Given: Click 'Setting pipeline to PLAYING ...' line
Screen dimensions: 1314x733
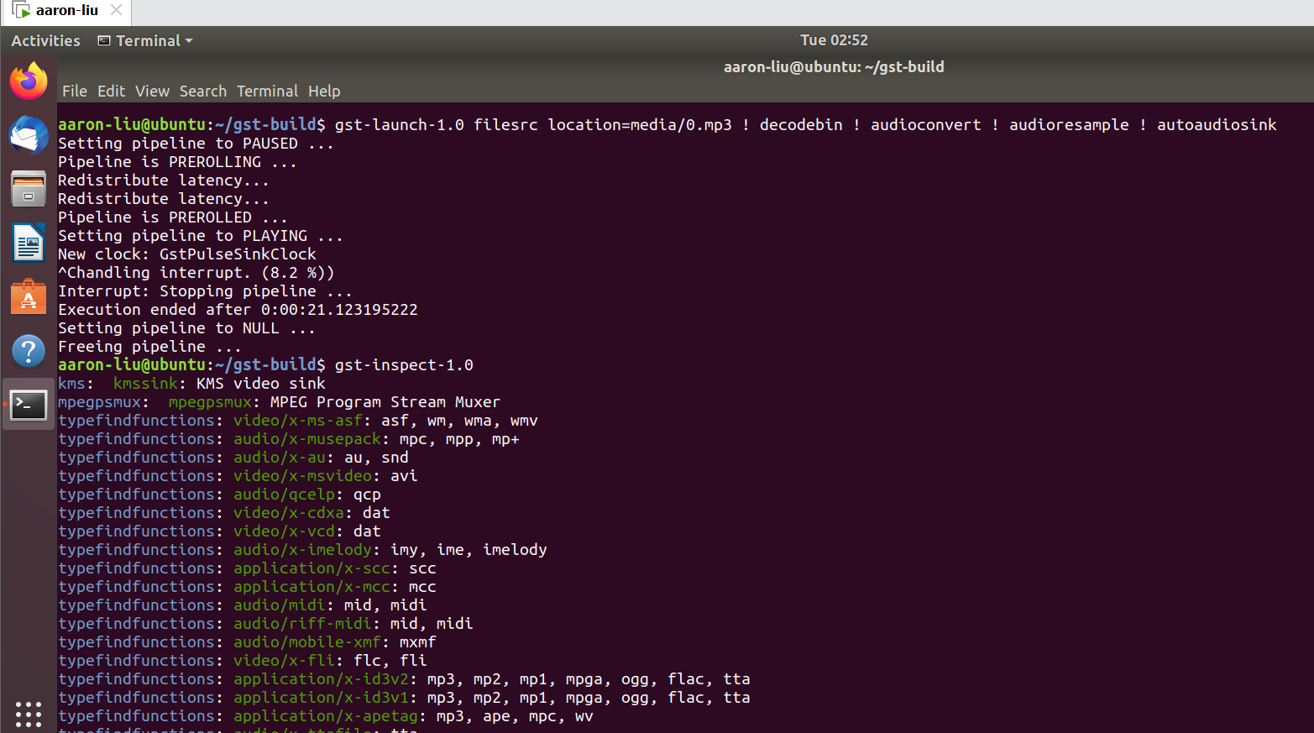Looking at the screenshot, I should pyautogui.click(x=200, y=236).
